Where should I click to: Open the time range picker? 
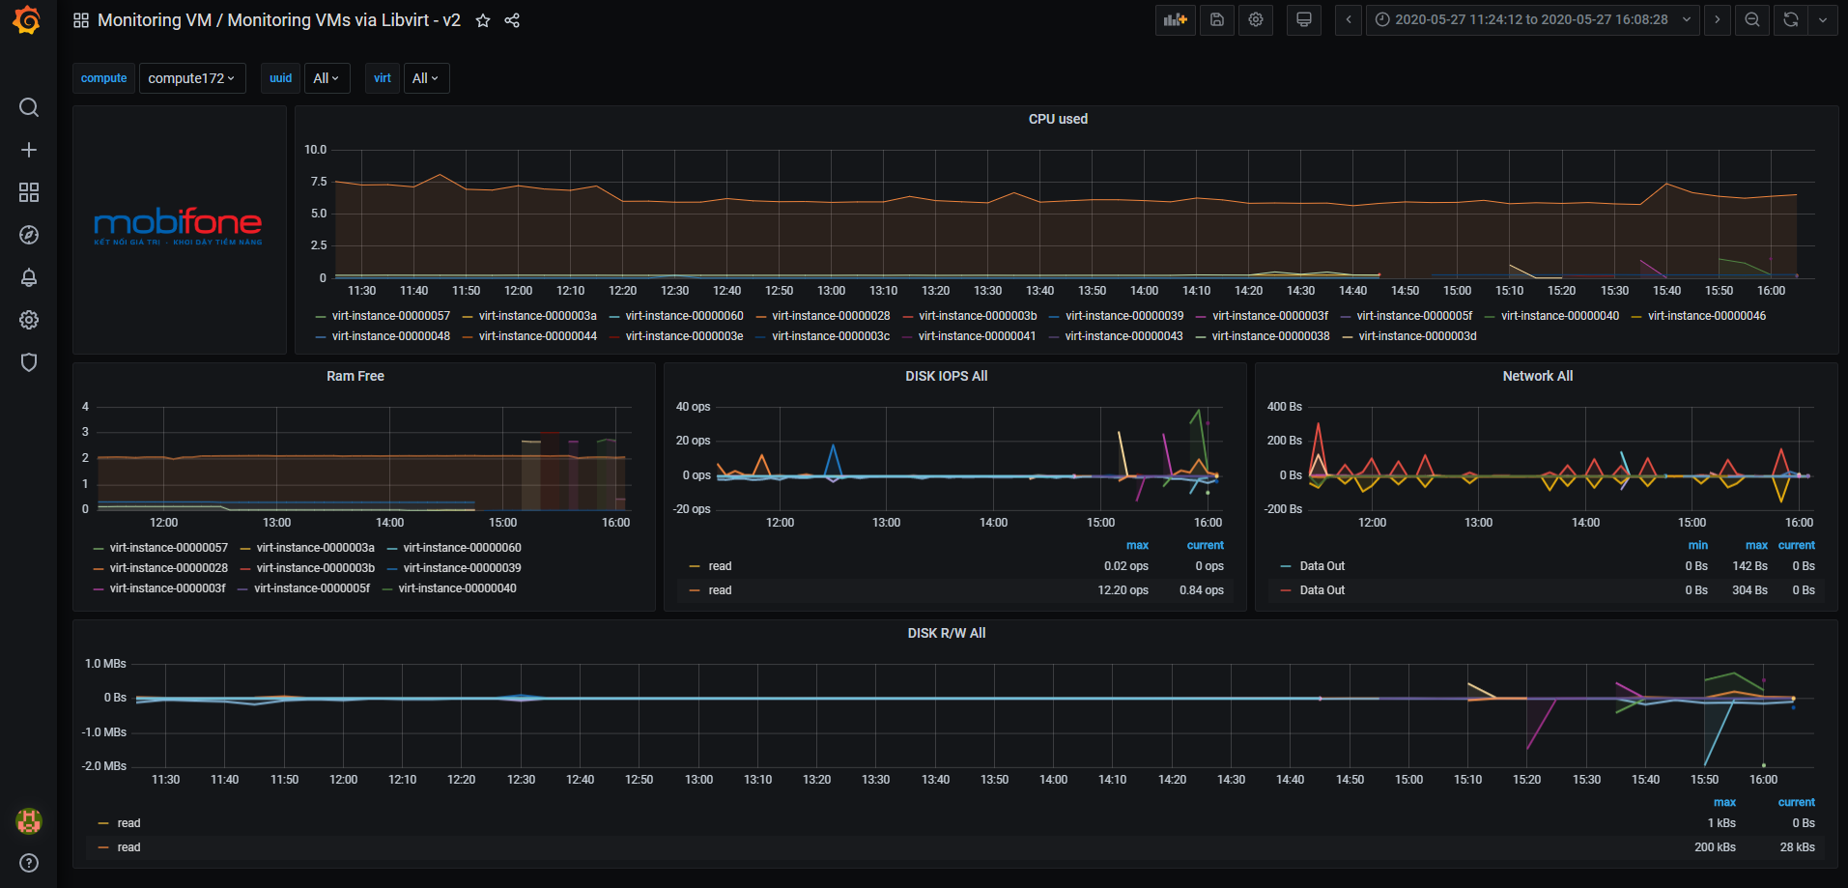[x=1533, y=20]
